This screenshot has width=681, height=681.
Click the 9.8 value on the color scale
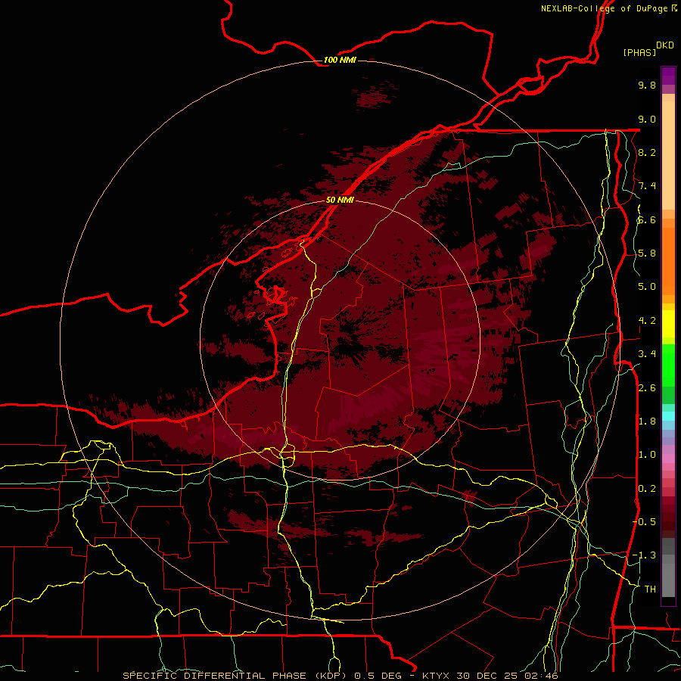(647, 85)
